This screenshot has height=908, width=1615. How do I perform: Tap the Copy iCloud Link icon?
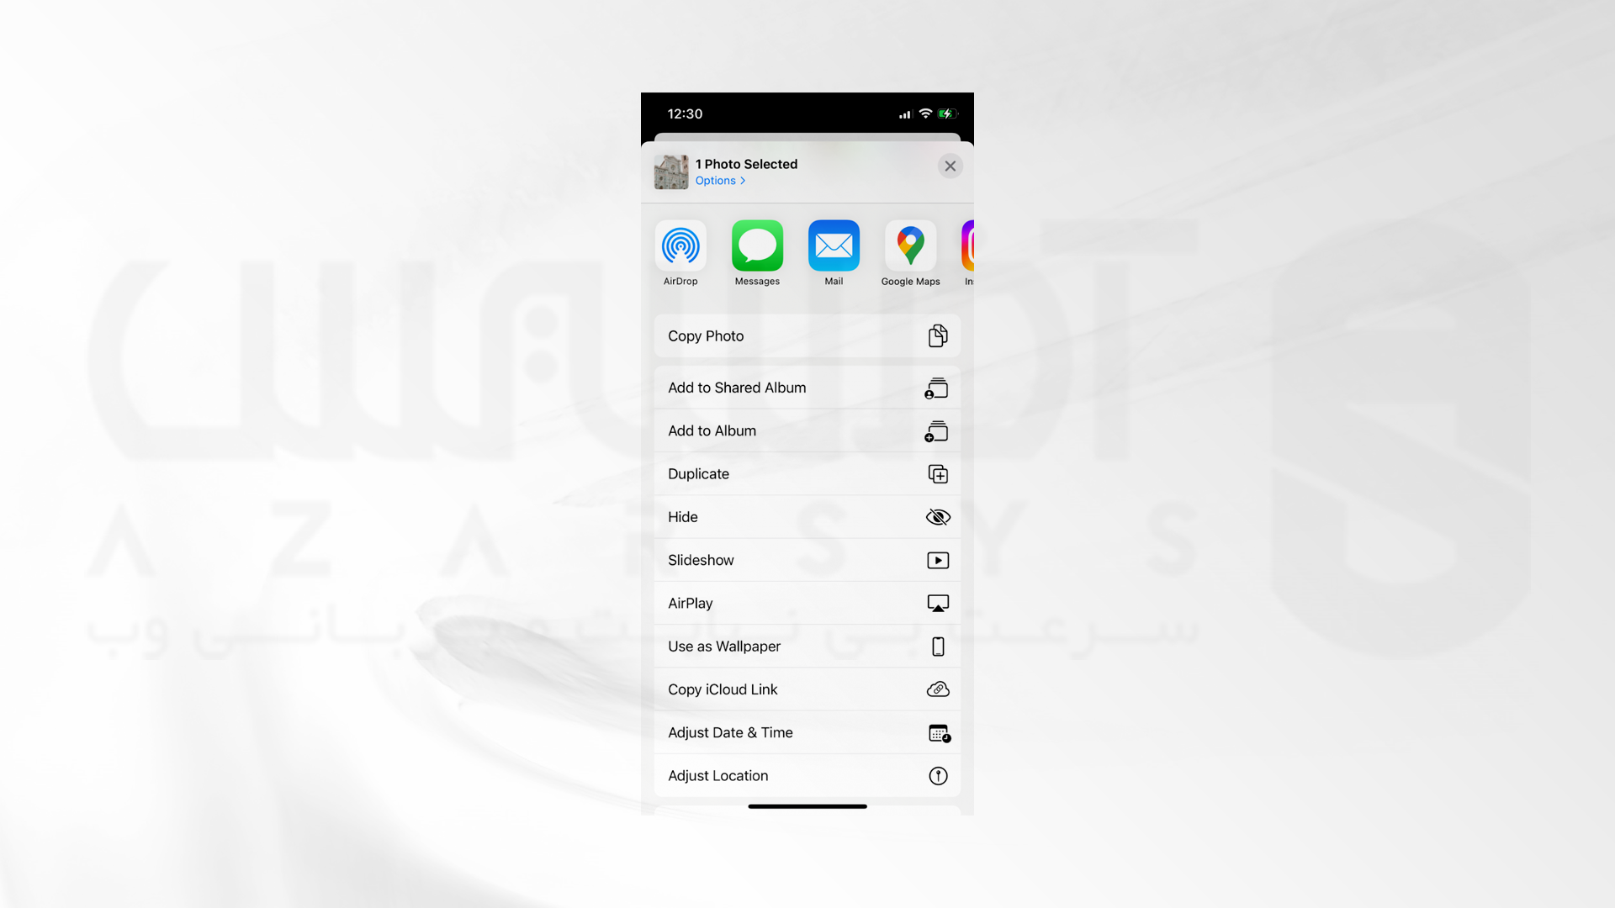click(937, 689)
